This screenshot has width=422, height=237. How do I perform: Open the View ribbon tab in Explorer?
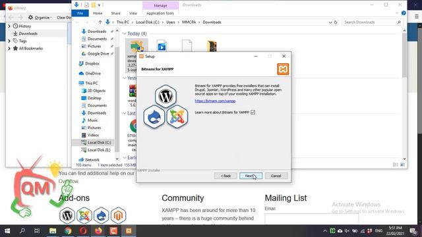(133, 13)
